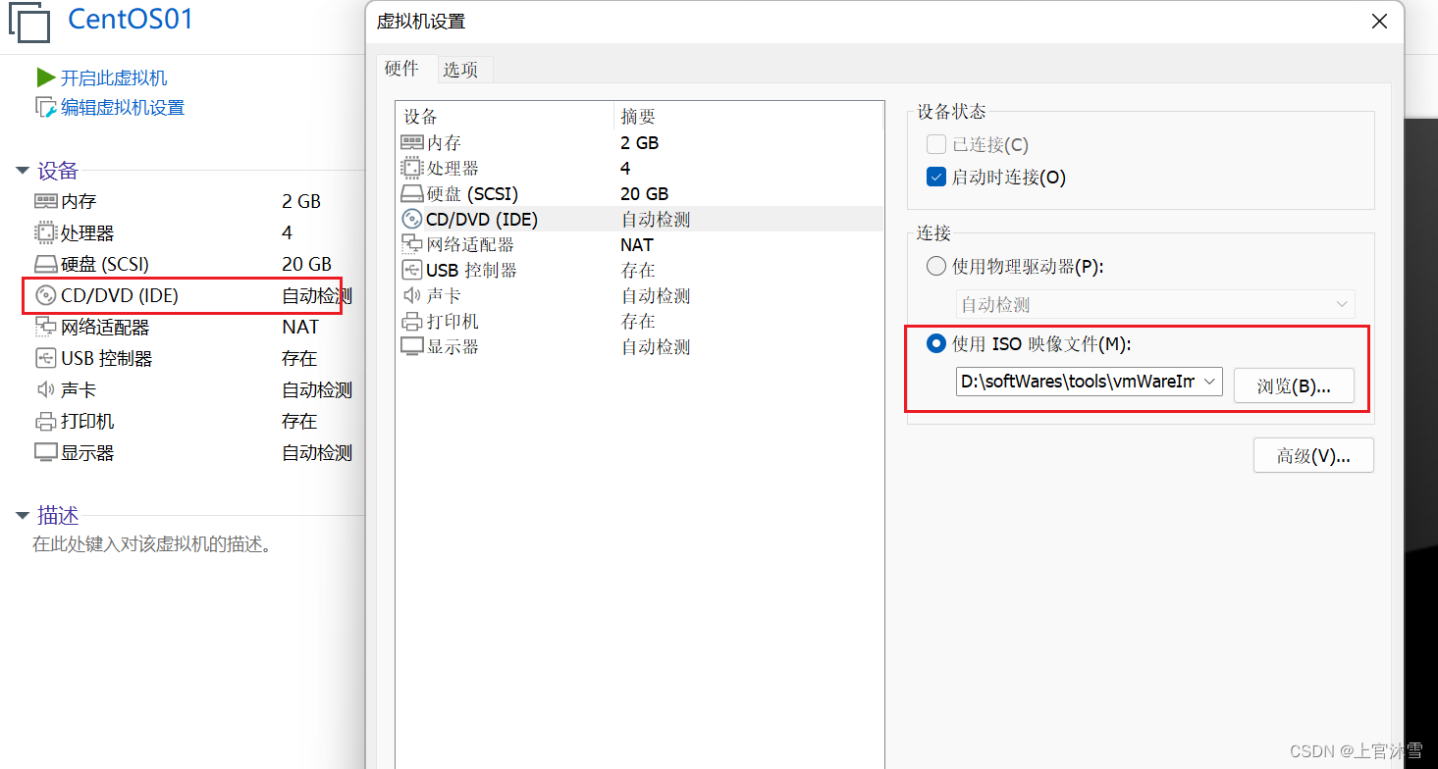Click the 网络适配器 icon in the settings dialog
The width and height of the screenshot is (1438, 769).
(412, 244)
